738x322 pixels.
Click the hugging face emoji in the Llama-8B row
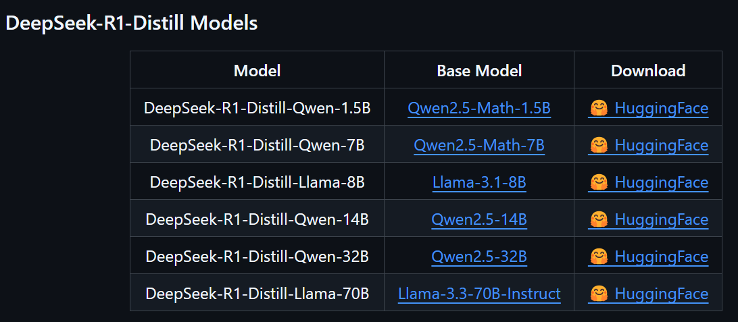[x=597, y=182]
